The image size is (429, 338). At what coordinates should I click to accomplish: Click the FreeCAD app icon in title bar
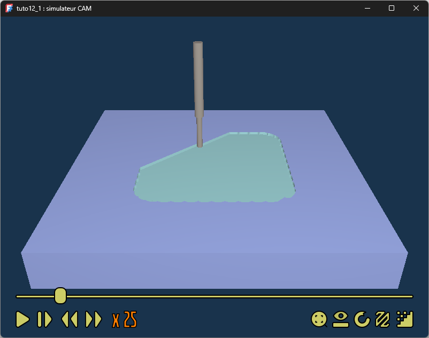click(9, 9)
